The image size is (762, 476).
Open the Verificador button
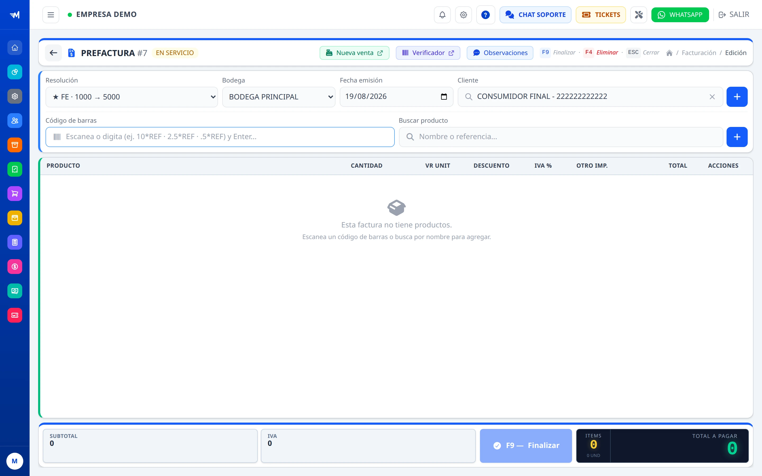pos(428,53)
